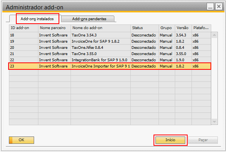226x152 pixels.
Task: Click ID cell 23
Action: (24, 66)
